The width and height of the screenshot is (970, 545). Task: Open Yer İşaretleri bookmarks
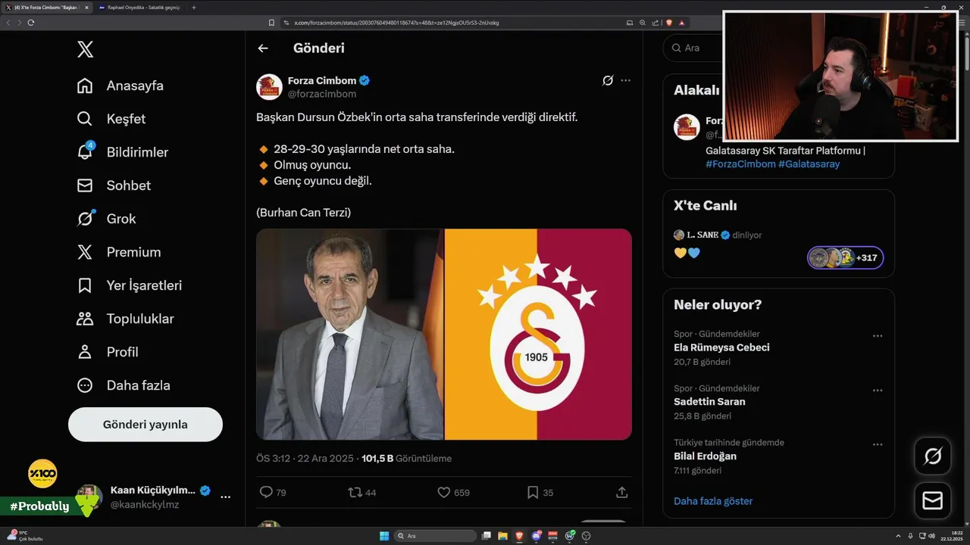tap(130, 285)
